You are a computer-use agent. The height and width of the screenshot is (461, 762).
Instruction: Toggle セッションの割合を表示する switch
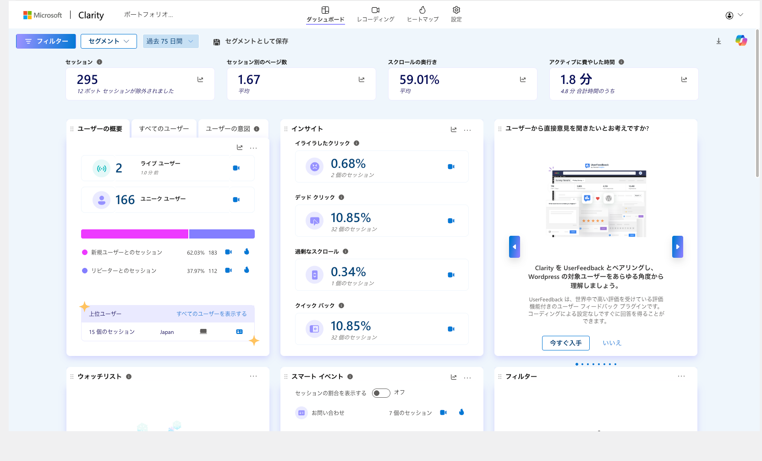(x=381, y=393)
